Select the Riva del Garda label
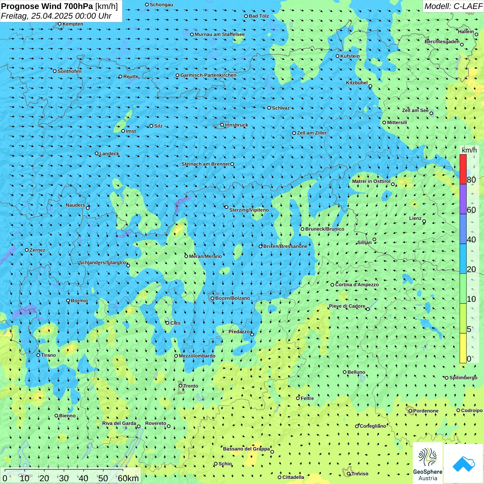 point(119,423)
